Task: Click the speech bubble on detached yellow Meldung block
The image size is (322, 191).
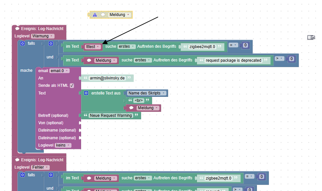Action: pyautogui.click(x=103, y=15)
